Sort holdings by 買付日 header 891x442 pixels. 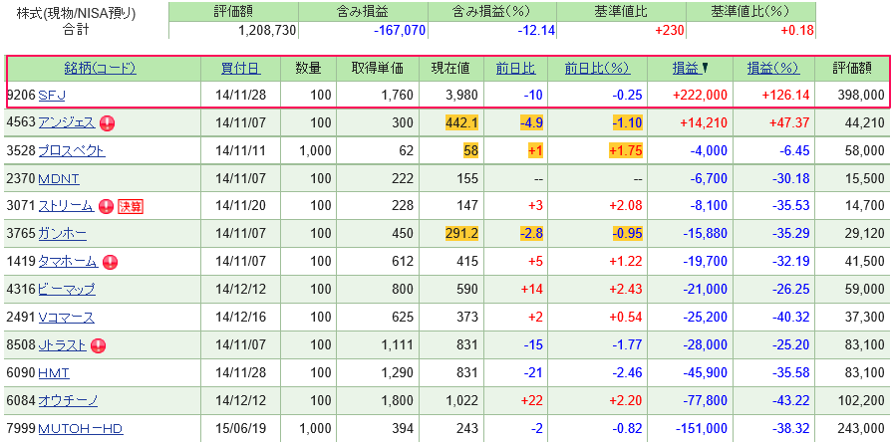pos(240,69)
